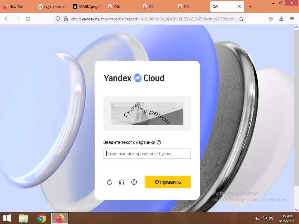Open Google Chrome from taskbar
The height and width of the screenshot is (224, 299).
(x=41, y=218)
